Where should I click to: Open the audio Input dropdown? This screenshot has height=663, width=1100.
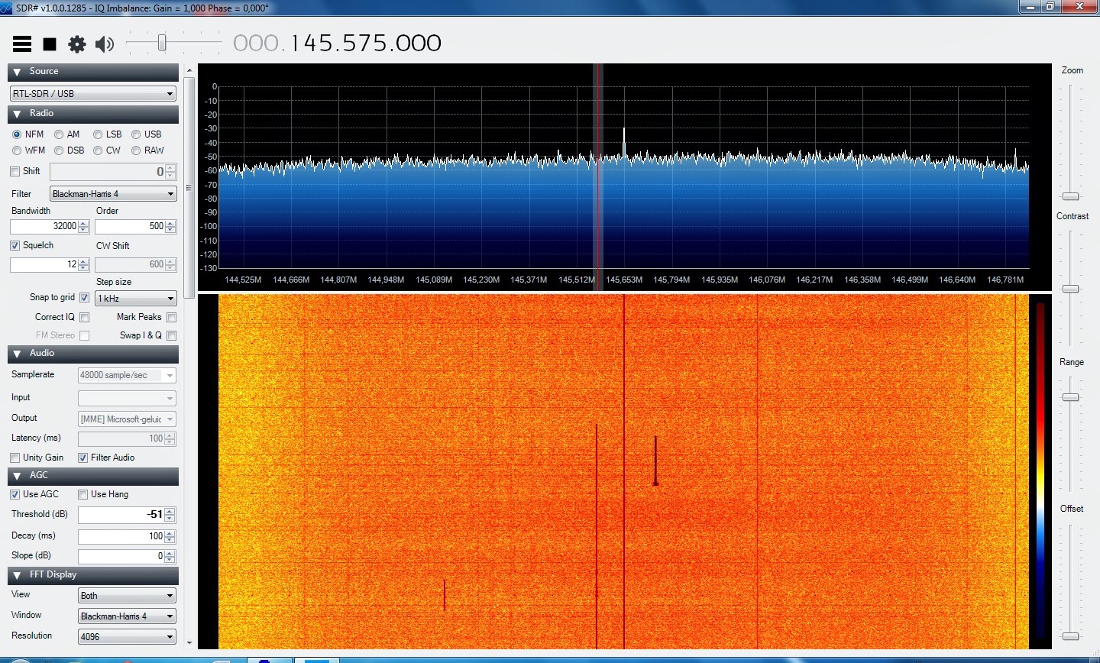pos(127,398)
